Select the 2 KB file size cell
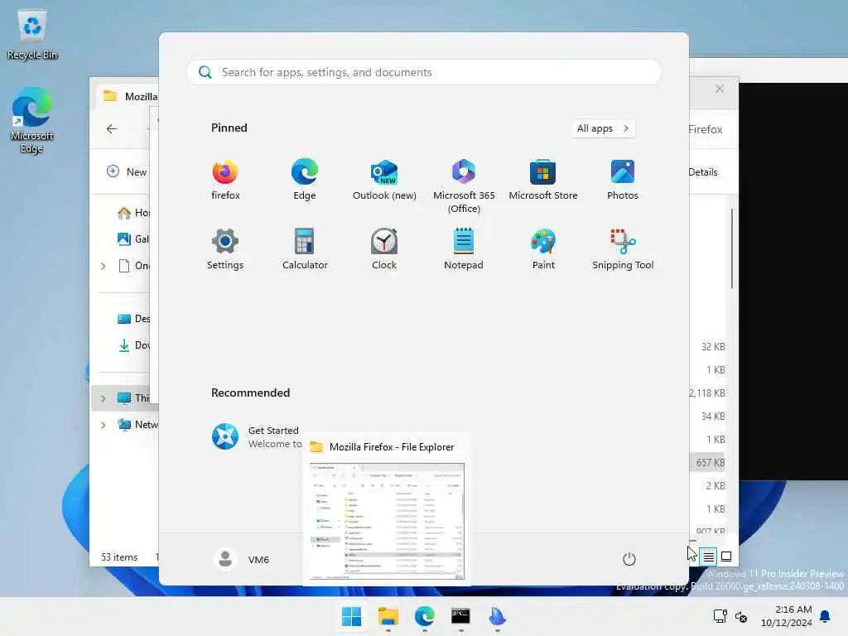Viewport: 848px width, 636px height. click(715, 485)
